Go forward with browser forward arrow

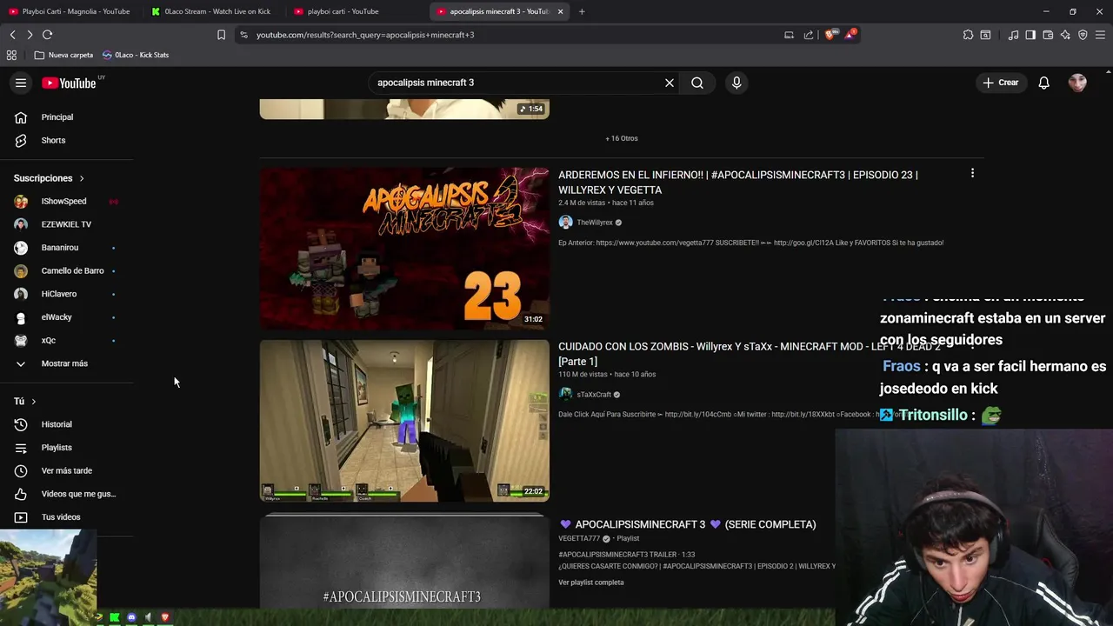click(30, 35)
